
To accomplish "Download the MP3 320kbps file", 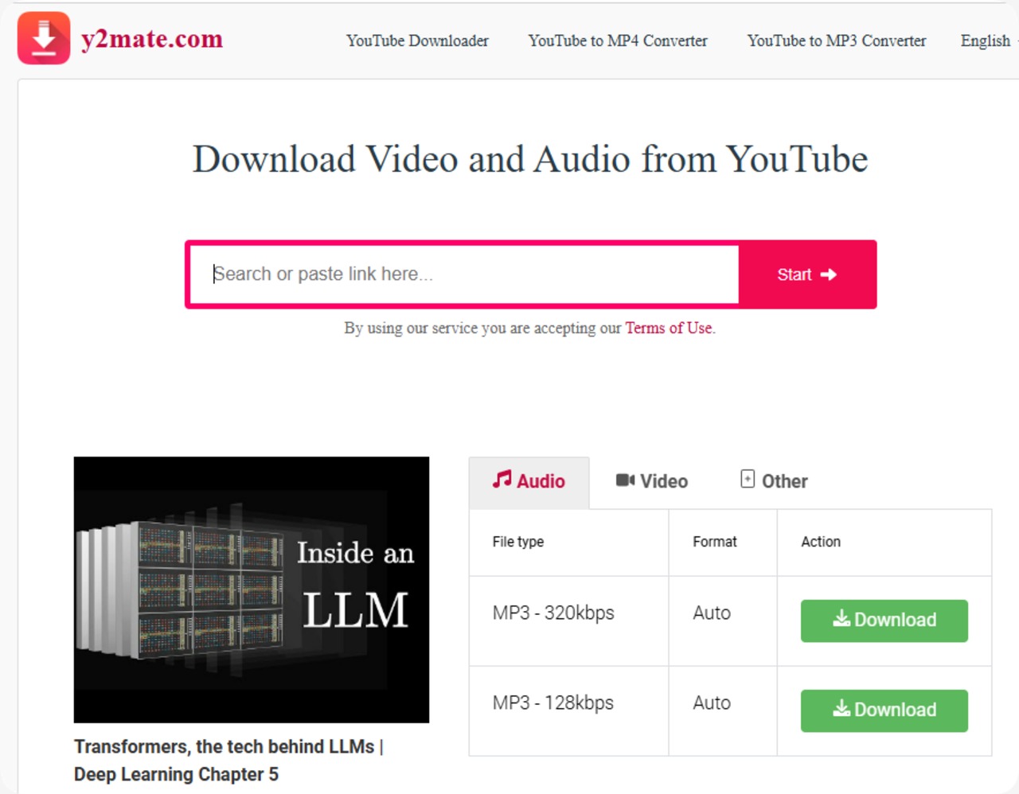I will click(x=884, y=621).
